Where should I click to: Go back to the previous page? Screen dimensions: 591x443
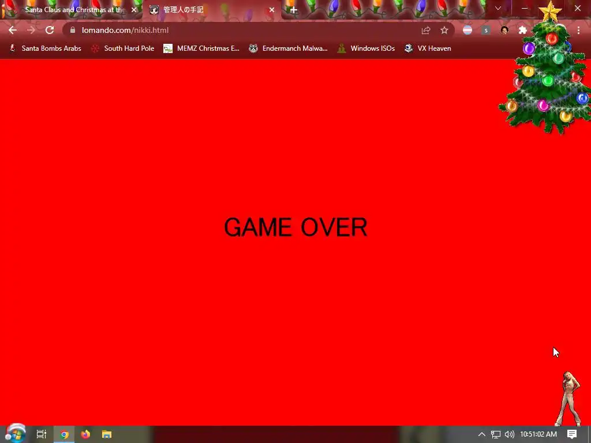click(x=13, y=30)
